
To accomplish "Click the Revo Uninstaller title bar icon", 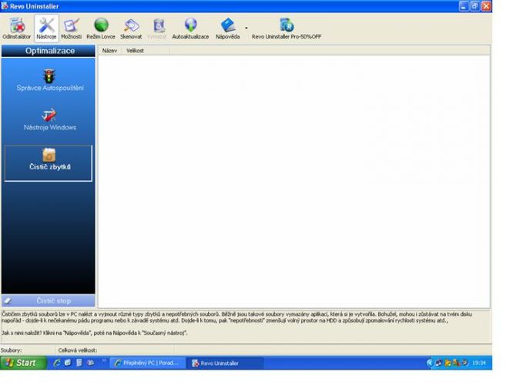I will [5, 6].
